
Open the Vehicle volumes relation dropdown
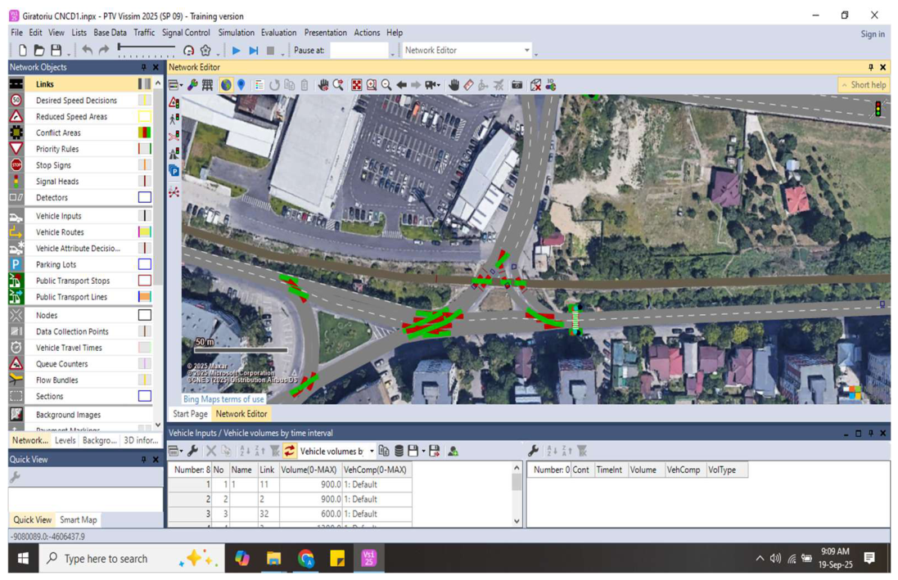click(x=336, y=452)
